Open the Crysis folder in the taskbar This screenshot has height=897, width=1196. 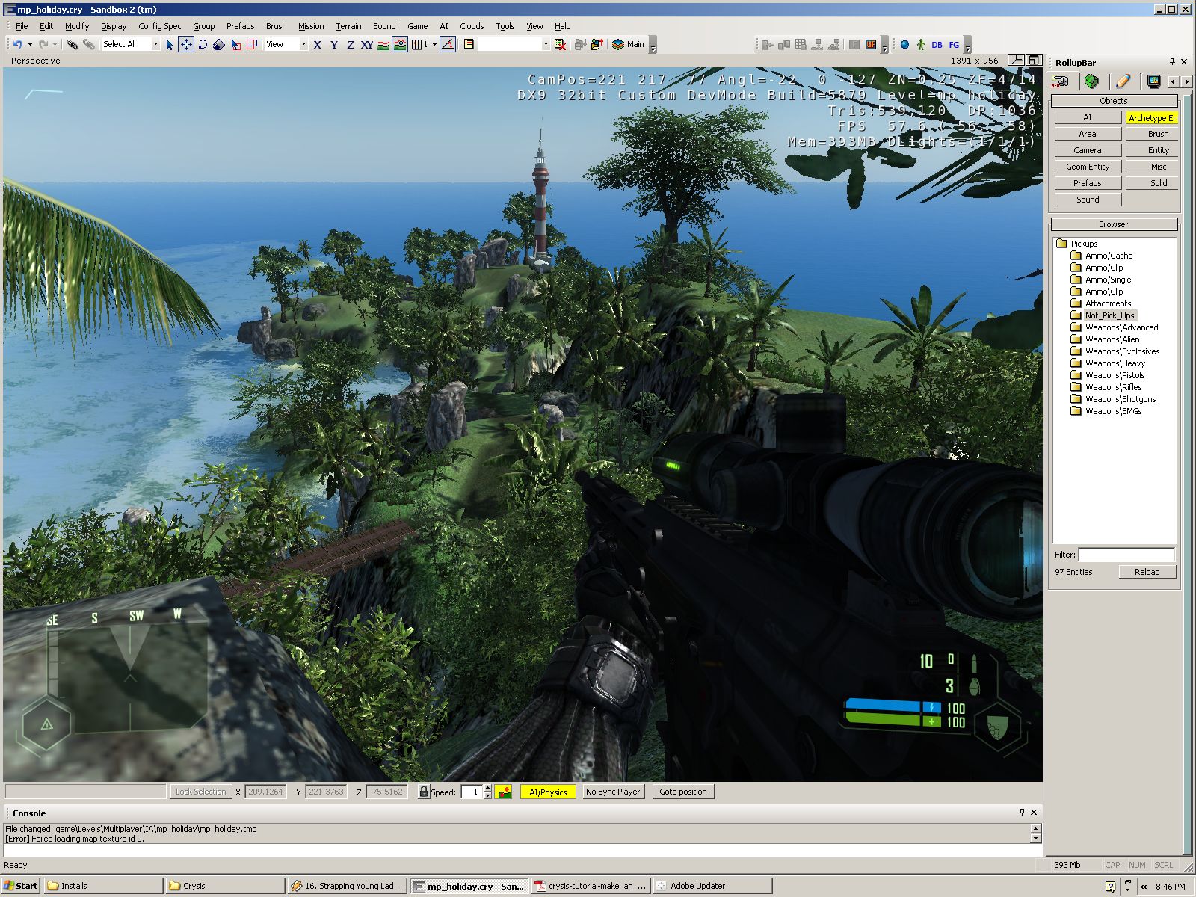[224, 886]
